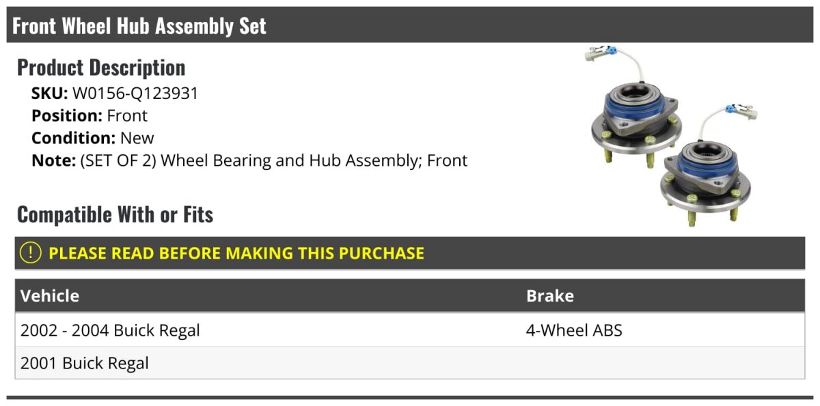Click the Position: Front line
This screenshot has width=820, height=406.
[90, 116]
